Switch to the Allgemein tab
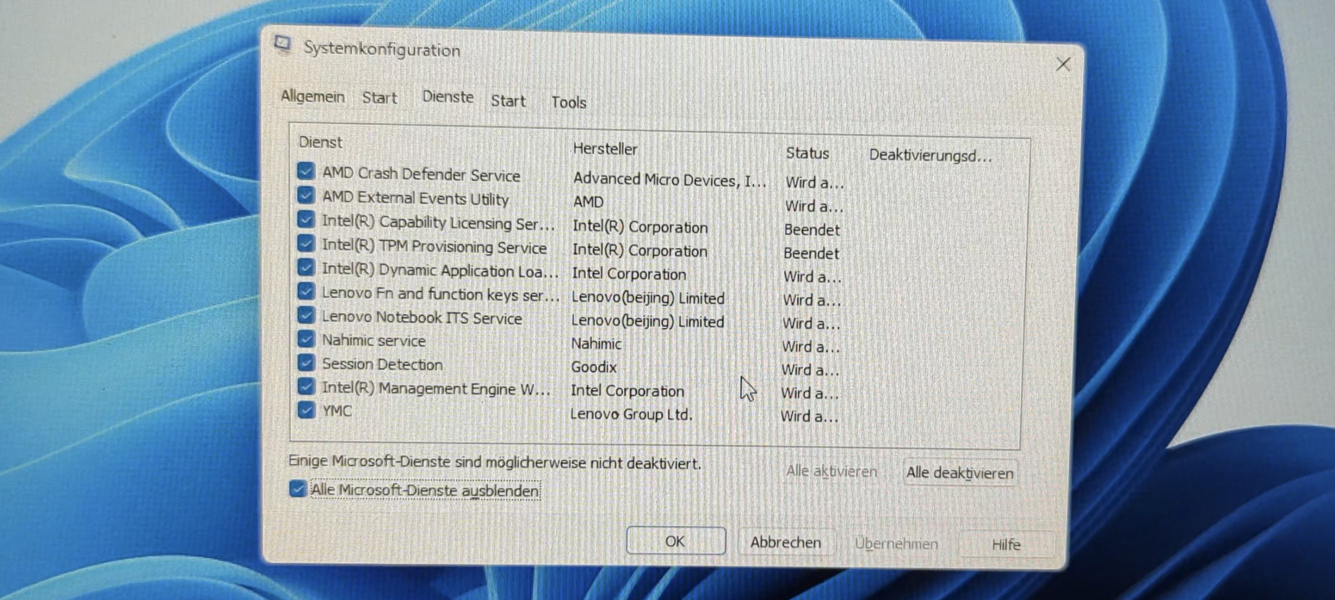Image resolution: width=1335 pixels, height=600 pixels. point(313,97)
